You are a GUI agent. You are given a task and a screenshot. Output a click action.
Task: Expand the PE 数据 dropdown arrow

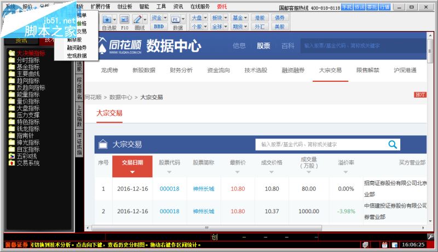pyautogui.click(x=183, y=19)
